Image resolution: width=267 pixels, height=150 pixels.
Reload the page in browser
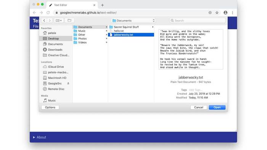click(x=48, y=13)
